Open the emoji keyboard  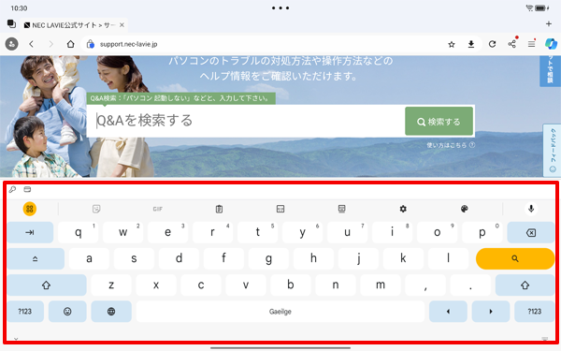click(x=67, y=312)
